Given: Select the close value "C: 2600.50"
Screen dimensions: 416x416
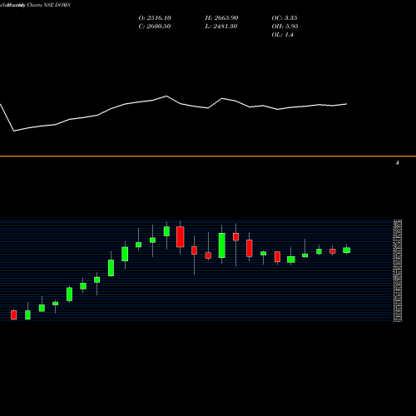Looking at the screenshot, I should pos(155,27).
